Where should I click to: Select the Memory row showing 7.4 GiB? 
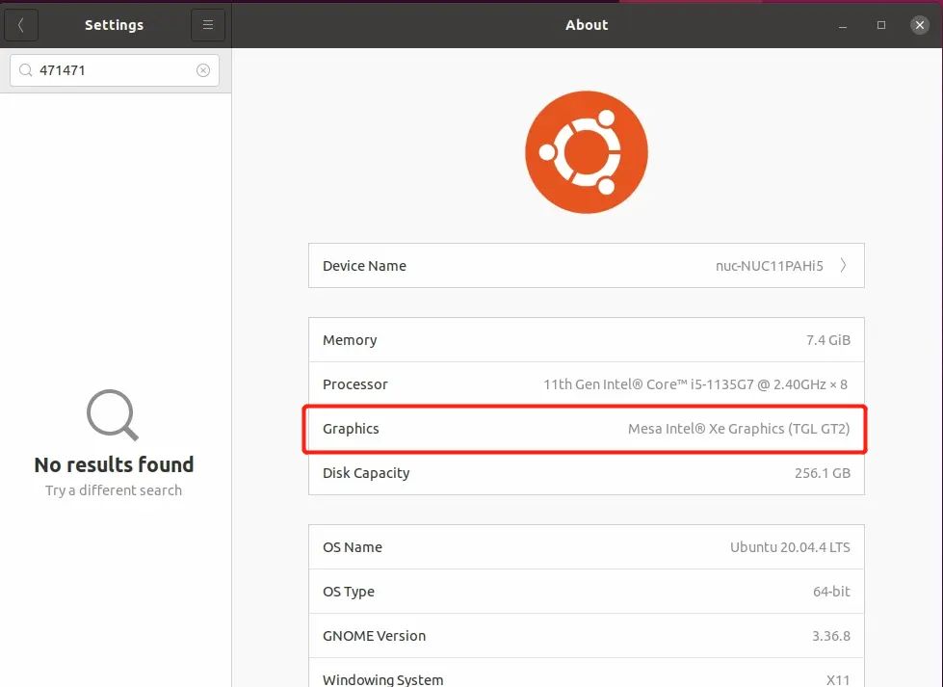coord(586,339)
